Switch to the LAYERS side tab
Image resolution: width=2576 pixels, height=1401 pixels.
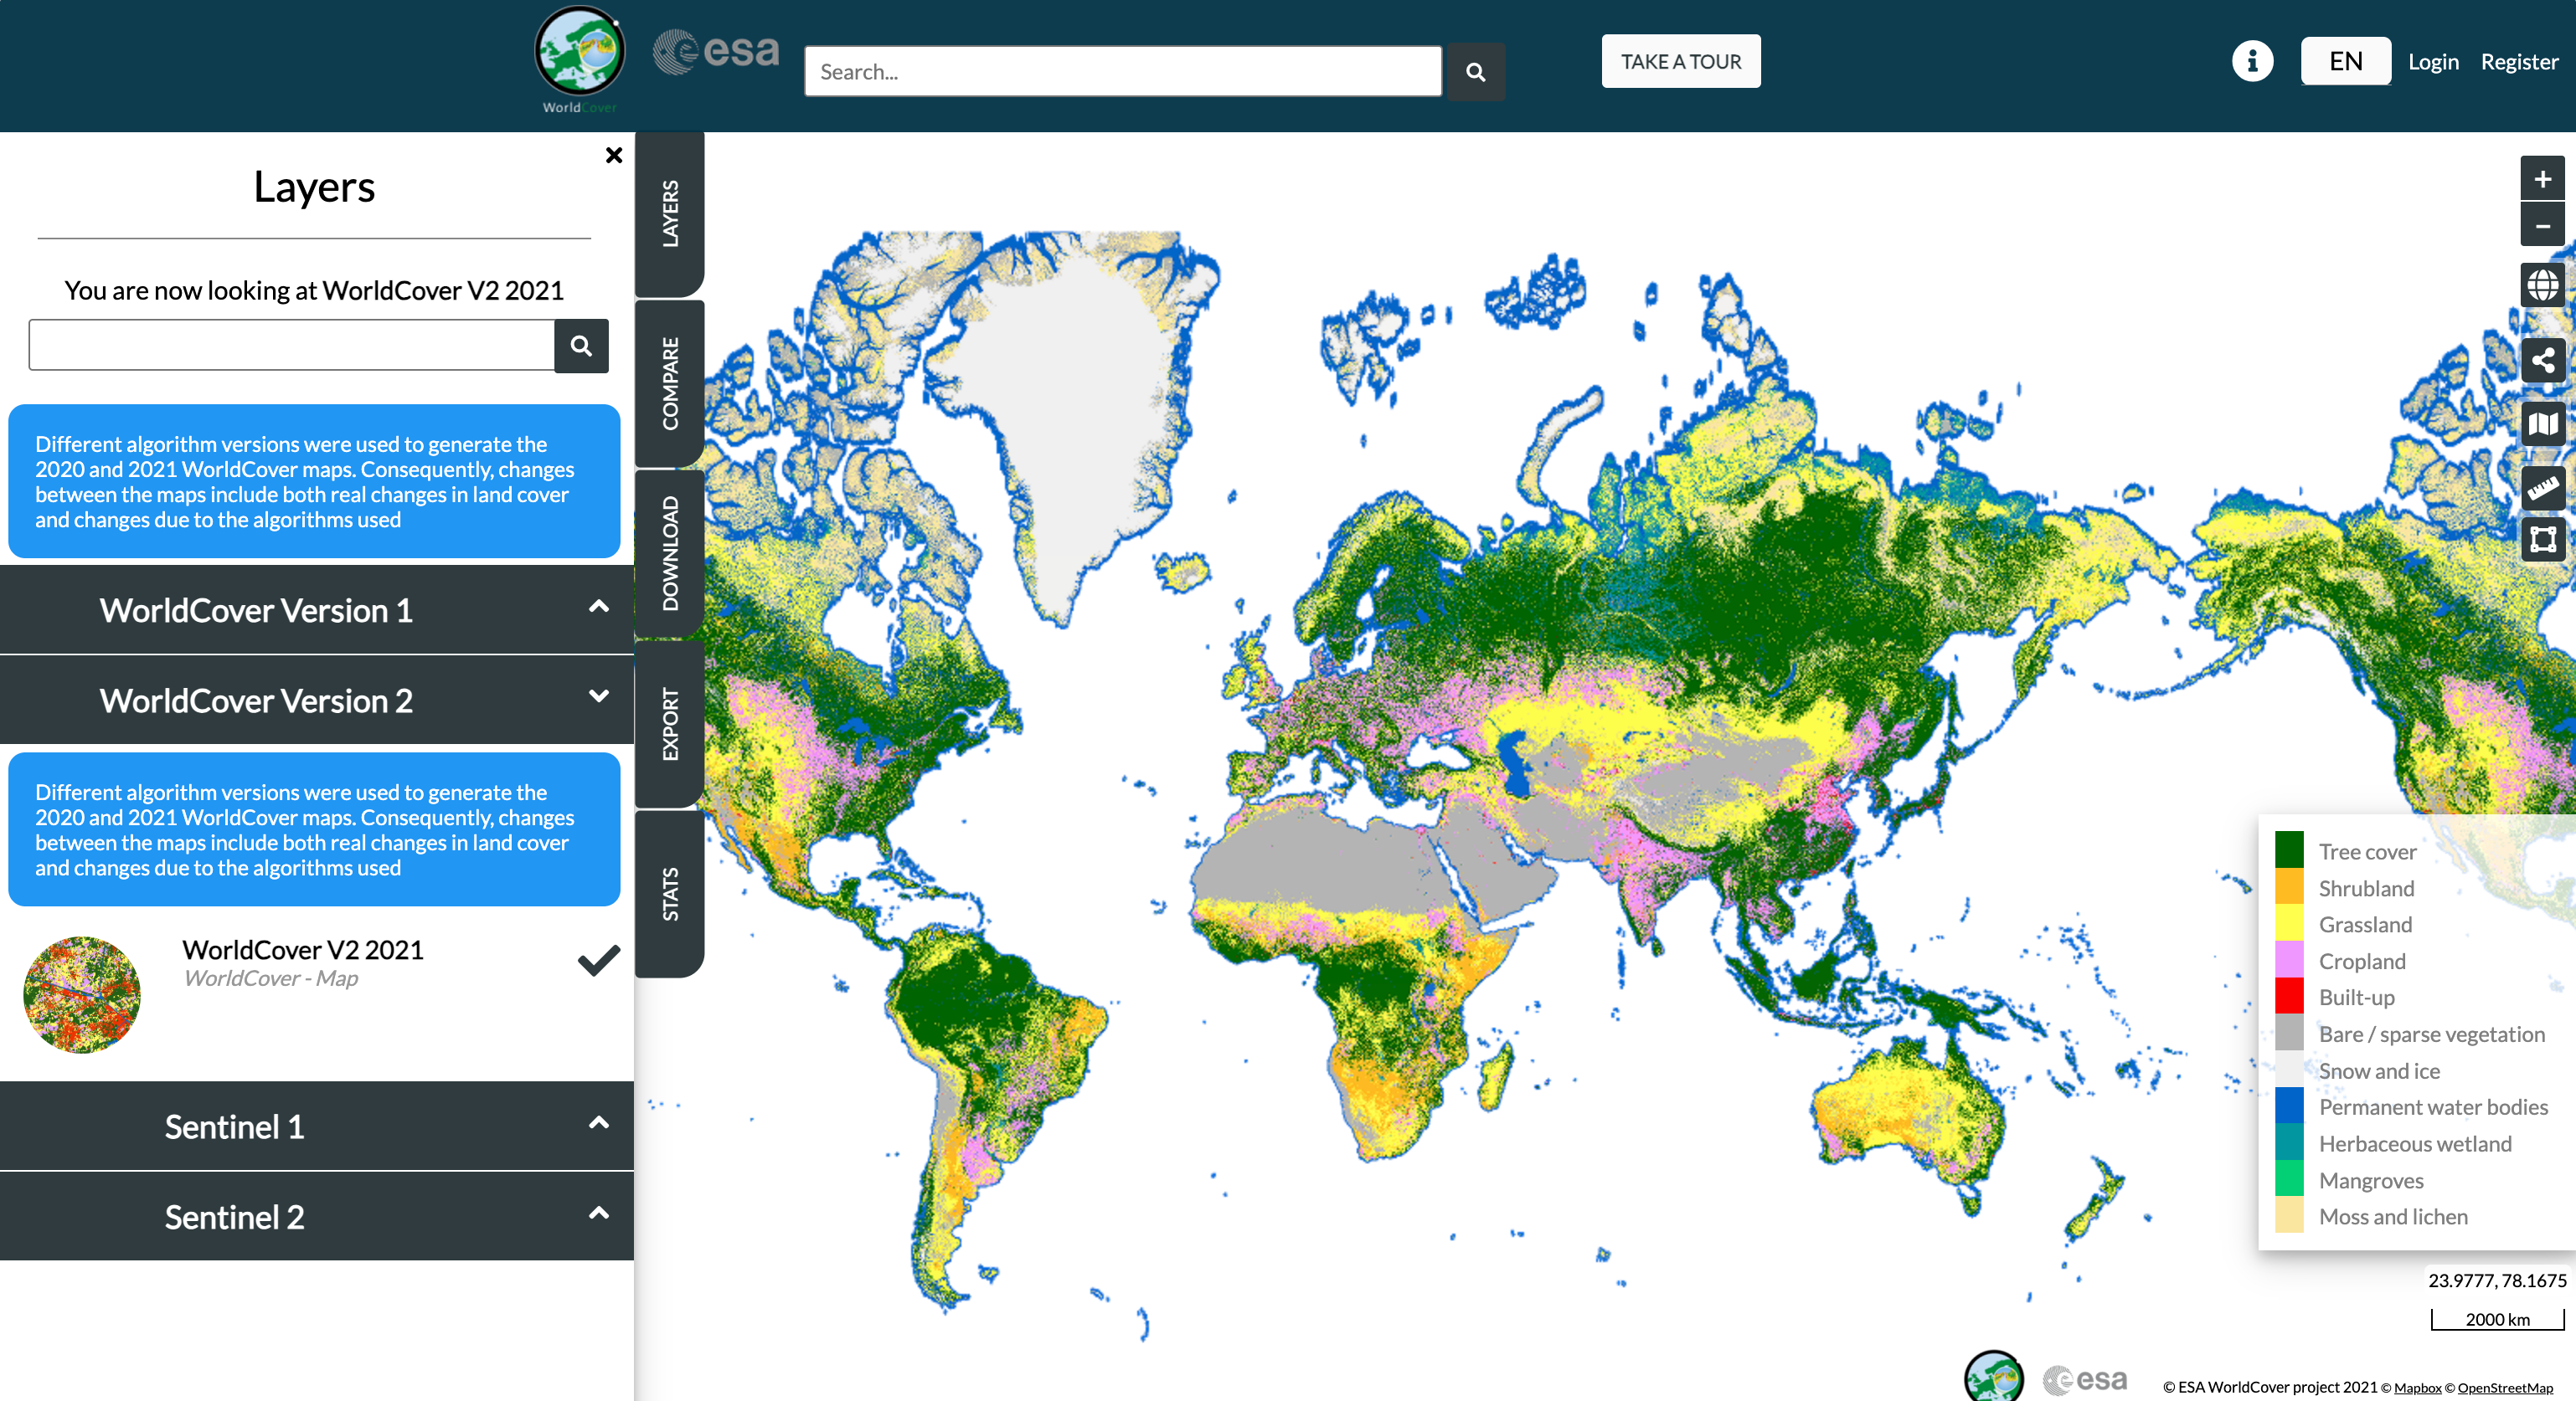[670, 213]
